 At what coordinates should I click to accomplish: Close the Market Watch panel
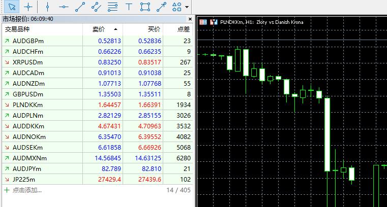[x=190, y=19]
